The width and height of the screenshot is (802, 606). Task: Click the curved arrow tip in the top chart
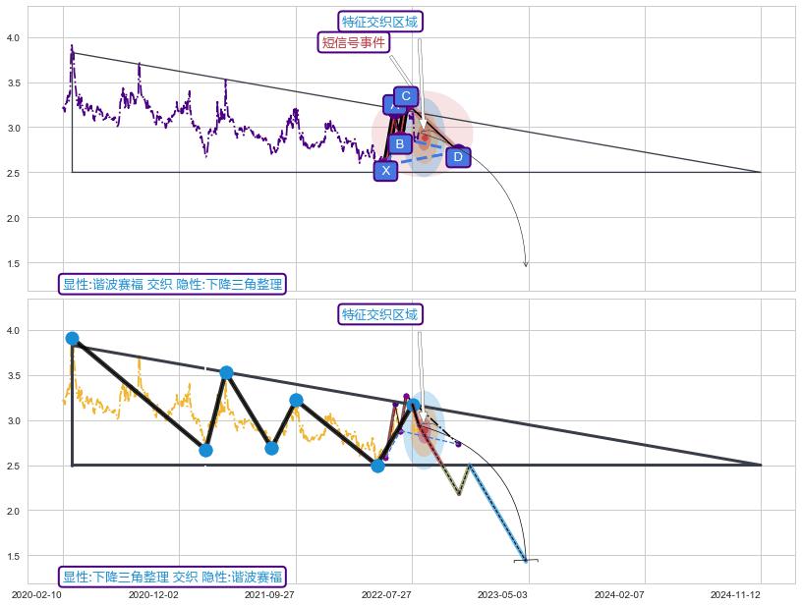tap(526, 264)
